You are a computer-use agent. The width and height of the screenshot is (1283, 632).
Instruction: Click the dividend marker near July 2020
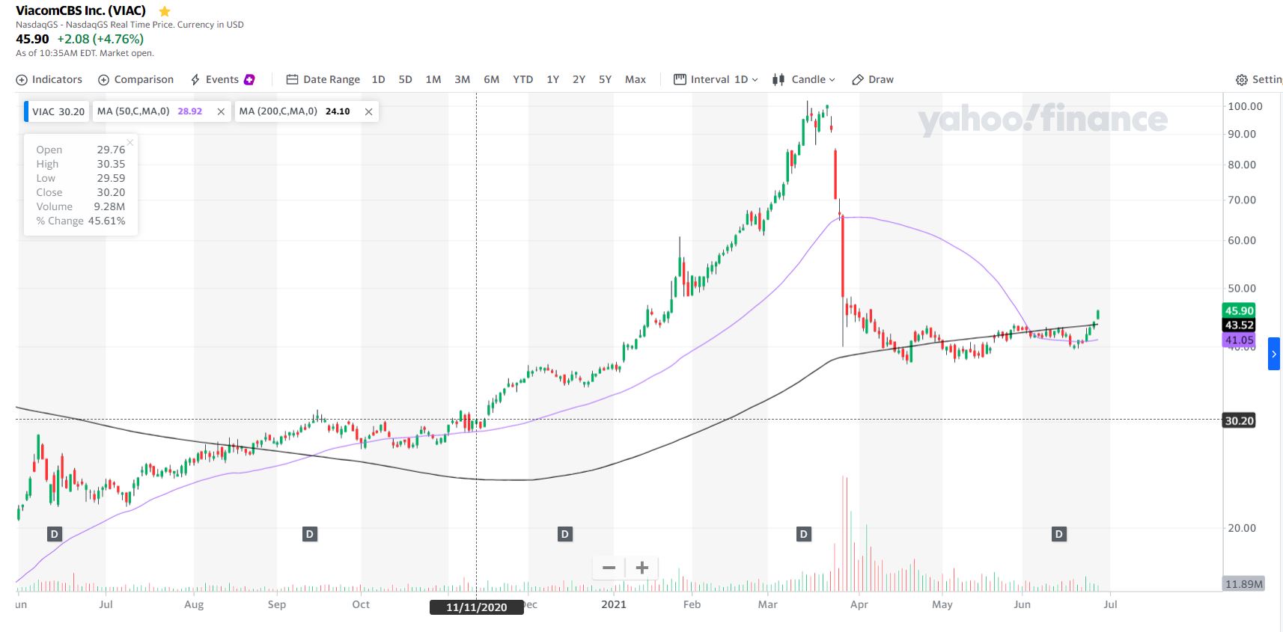click(54, 534)
